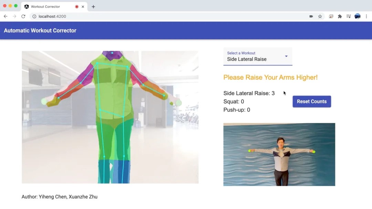The image size is (372, 209).
Task: Go back to the previous page
Action: coord(6,16)
